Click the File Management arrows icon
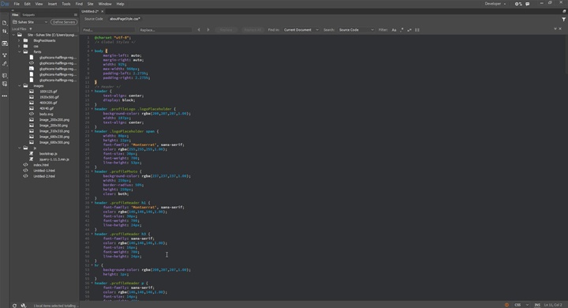The height and width of the screenshot is (308, 568). coord(5,32)
